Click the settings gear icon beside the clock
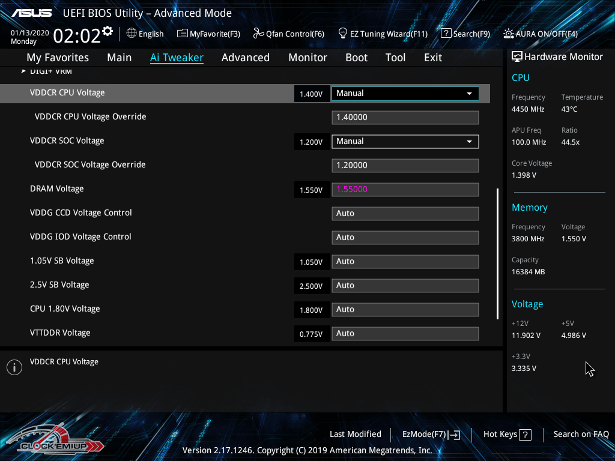This screenshot has width=615, height=461. pos(108,31)
